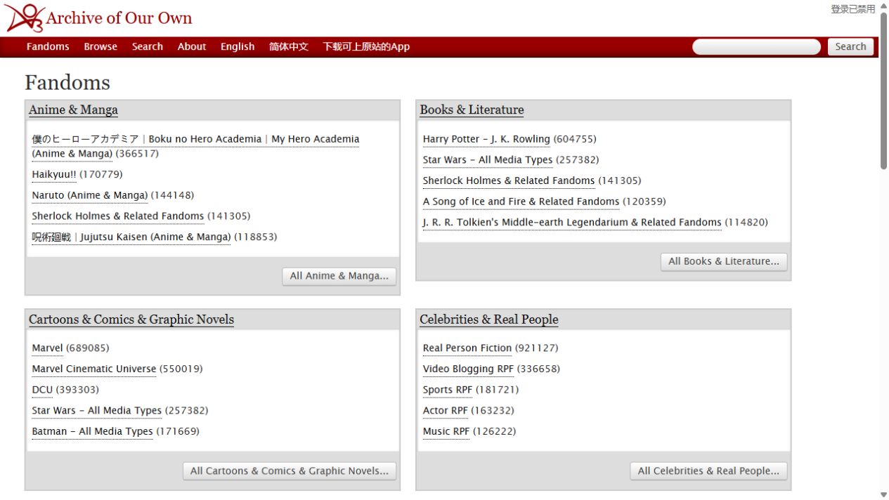
Task: Open Batman - All Media Types fandom
Action: 92,432
